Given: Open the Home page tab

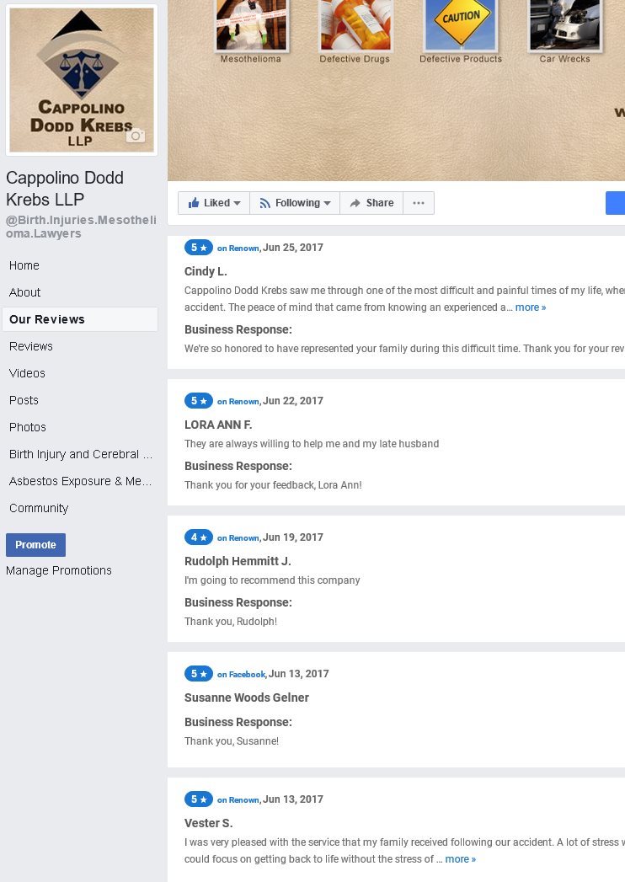Looking at the screenshot, I should pos(24,265).
